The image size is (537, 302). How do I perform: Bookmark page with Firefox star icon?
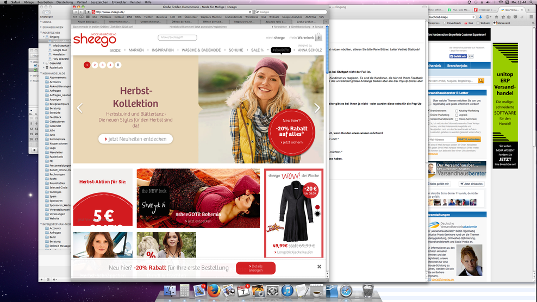coord(503,17)
